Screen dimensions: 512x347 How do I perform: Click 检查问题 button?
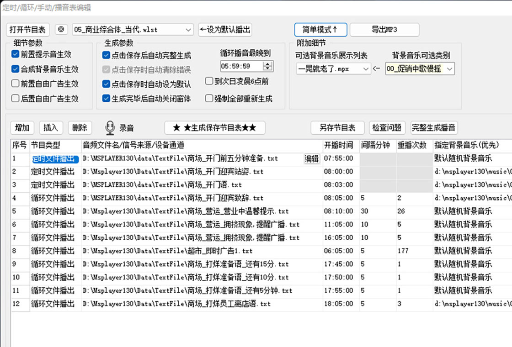[x=387, y=127]
